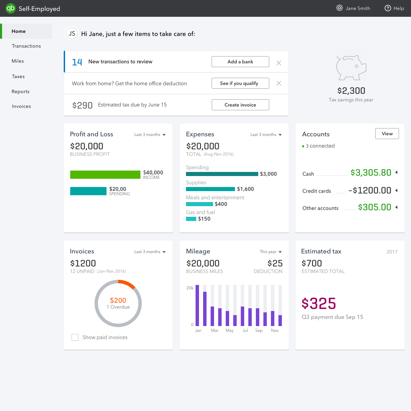Click Q3 payment due Sep 15 text
The width and height of the screenshot is (411, 411).
(x=333, y=317)
